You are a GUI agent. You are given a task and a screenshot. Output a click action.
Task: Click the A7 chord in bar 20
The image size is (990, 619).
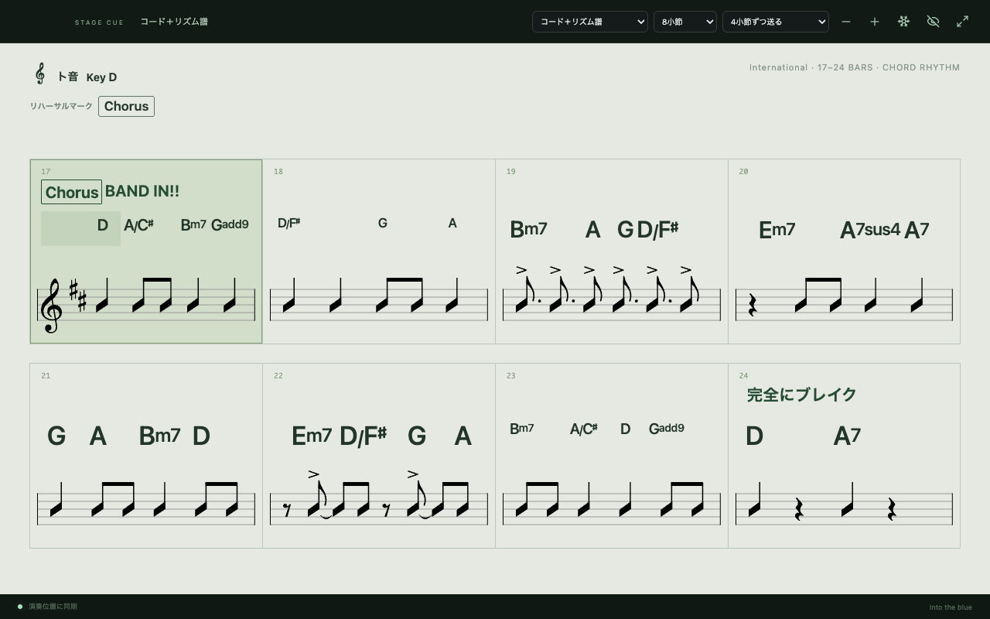(x=917, y=230)
